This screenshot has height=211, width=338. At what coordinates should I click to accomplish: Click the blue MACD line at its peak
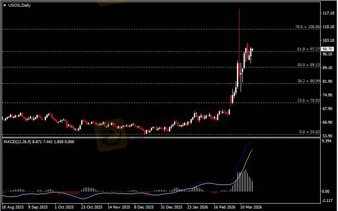251,142
